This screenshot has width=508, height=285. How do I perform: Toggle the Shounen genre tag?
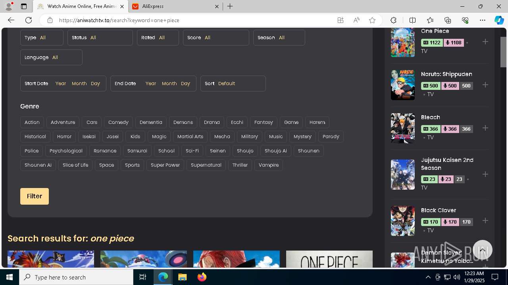click(x=308, y=151)
